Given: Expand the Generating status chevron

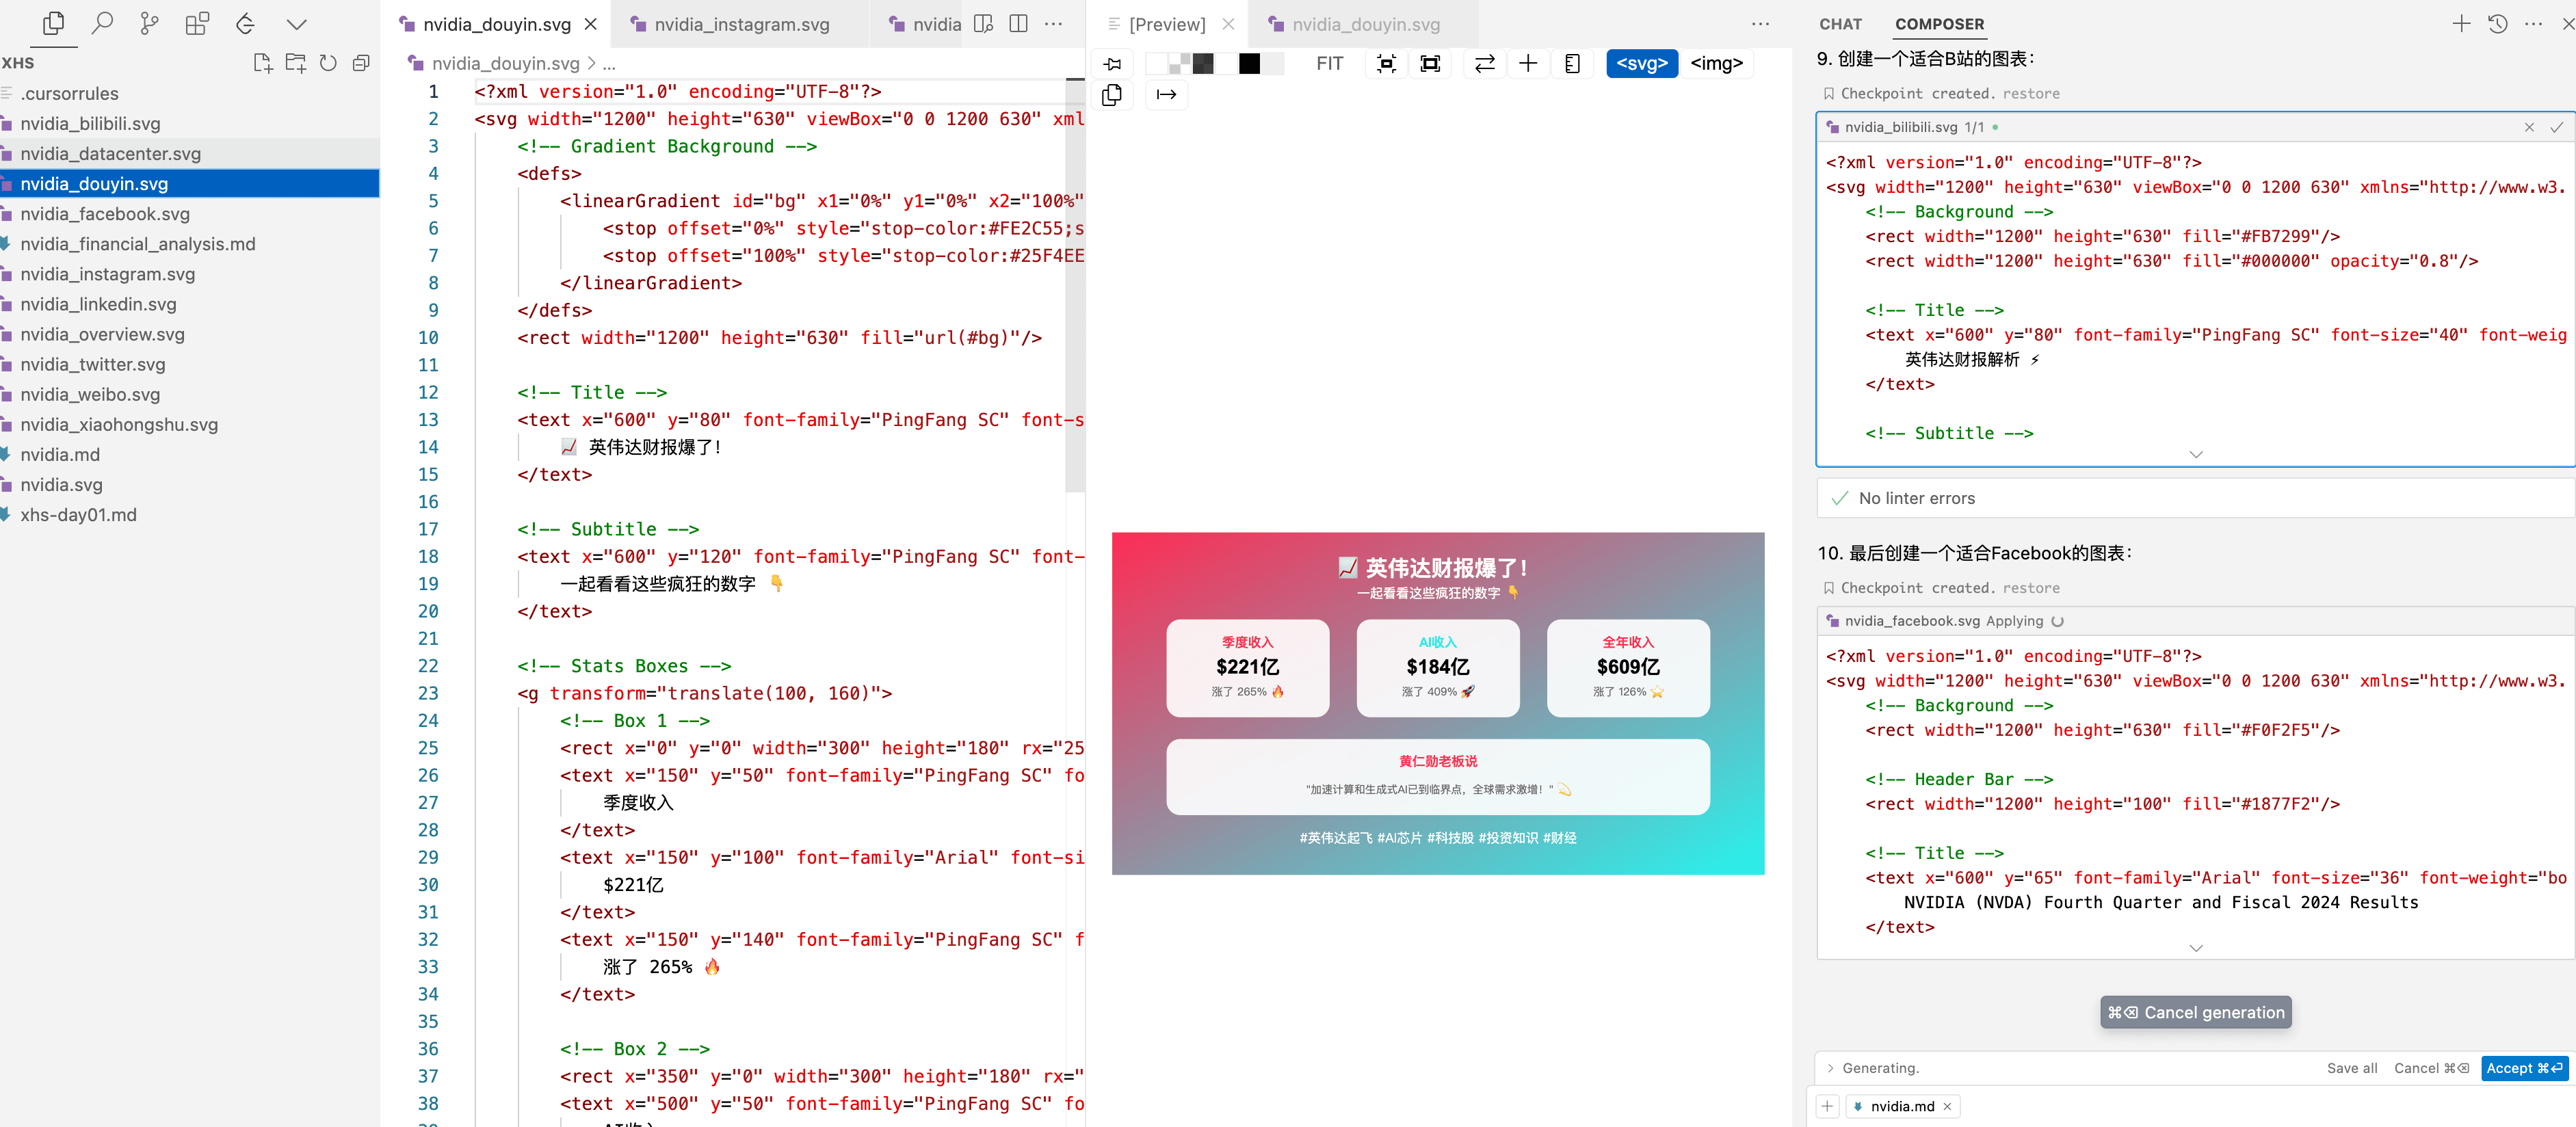Looking at the screenshot, I should pos(1830,1068).
